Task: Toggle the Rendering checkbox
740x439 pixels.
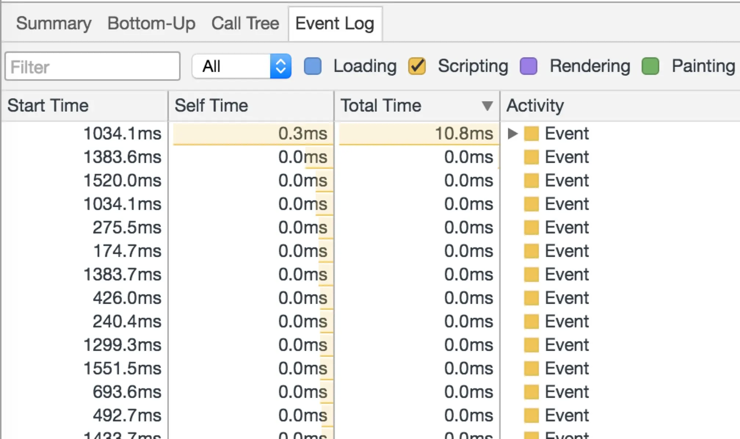Action: (529, 66)
